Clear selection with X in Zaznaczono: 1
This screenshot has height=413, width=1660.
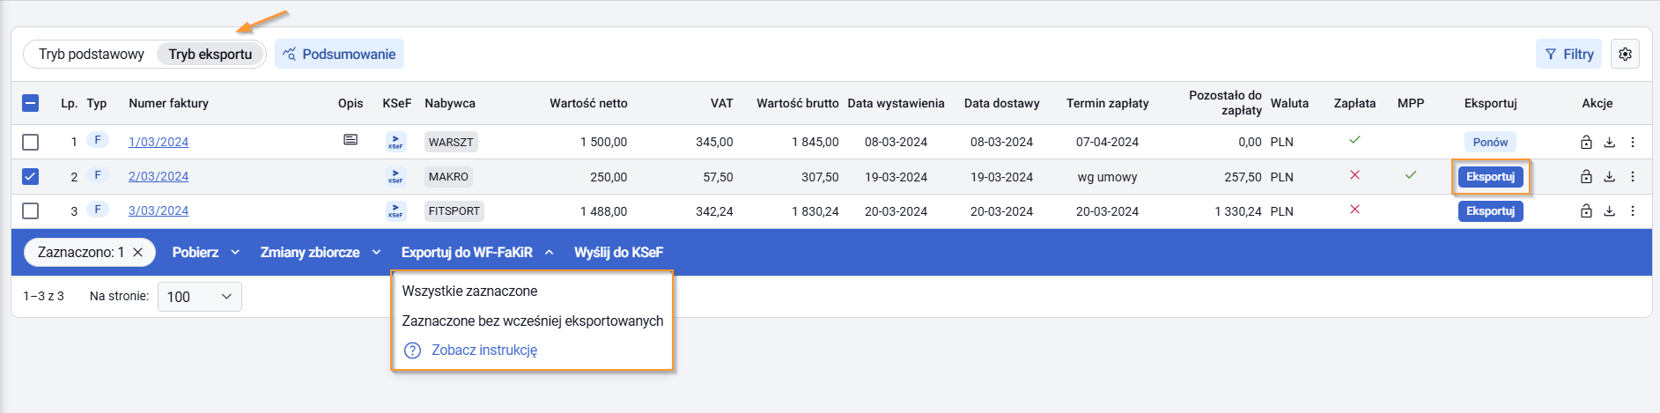[137, 252]
